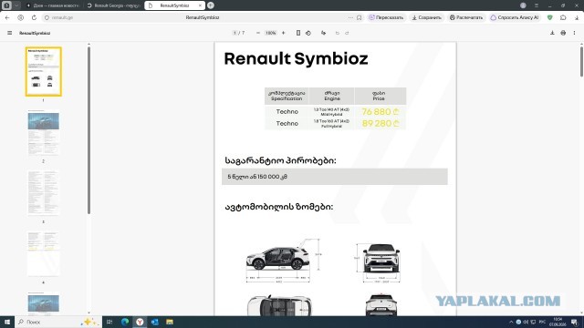Open the green Protect shield icon
Screen dimensions: 584x328
549,17
